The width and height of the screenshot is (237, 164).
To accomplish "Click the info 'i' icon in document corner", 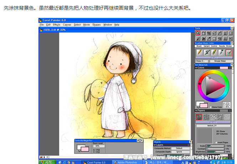I will tap(44, 157).
